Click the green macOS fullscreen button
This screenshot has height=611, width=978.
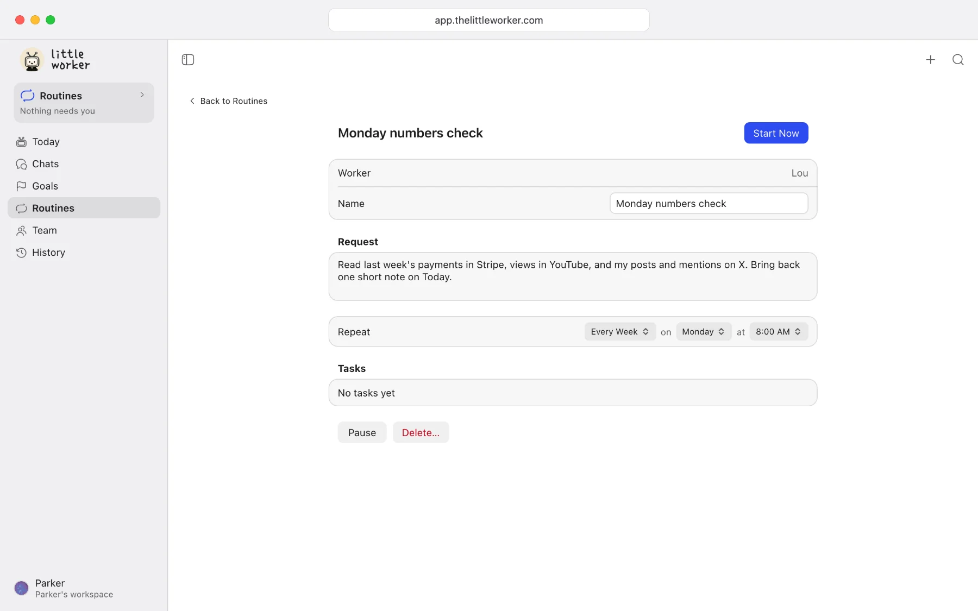coord(51,20)
